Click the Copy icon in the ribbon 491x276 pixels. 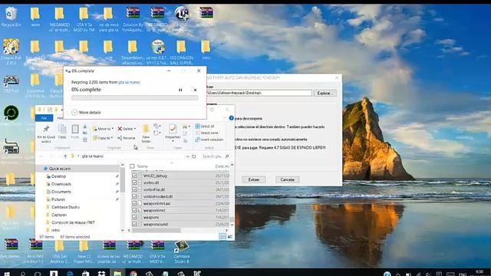[62, 132]
